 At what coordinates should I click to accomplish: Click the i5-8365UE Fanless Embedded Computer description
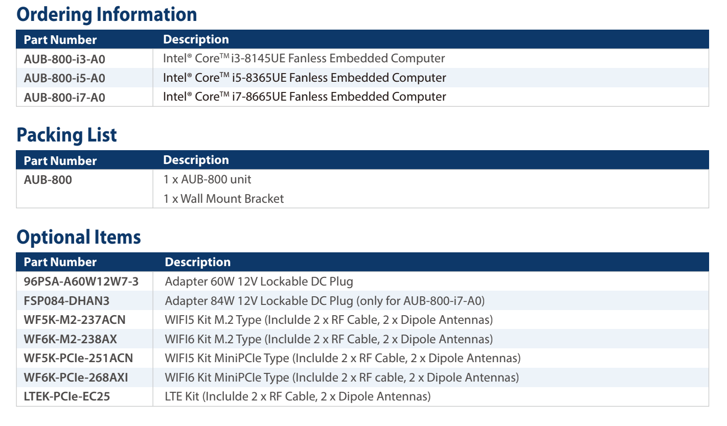pyautogui.click(x=304, y=78)
